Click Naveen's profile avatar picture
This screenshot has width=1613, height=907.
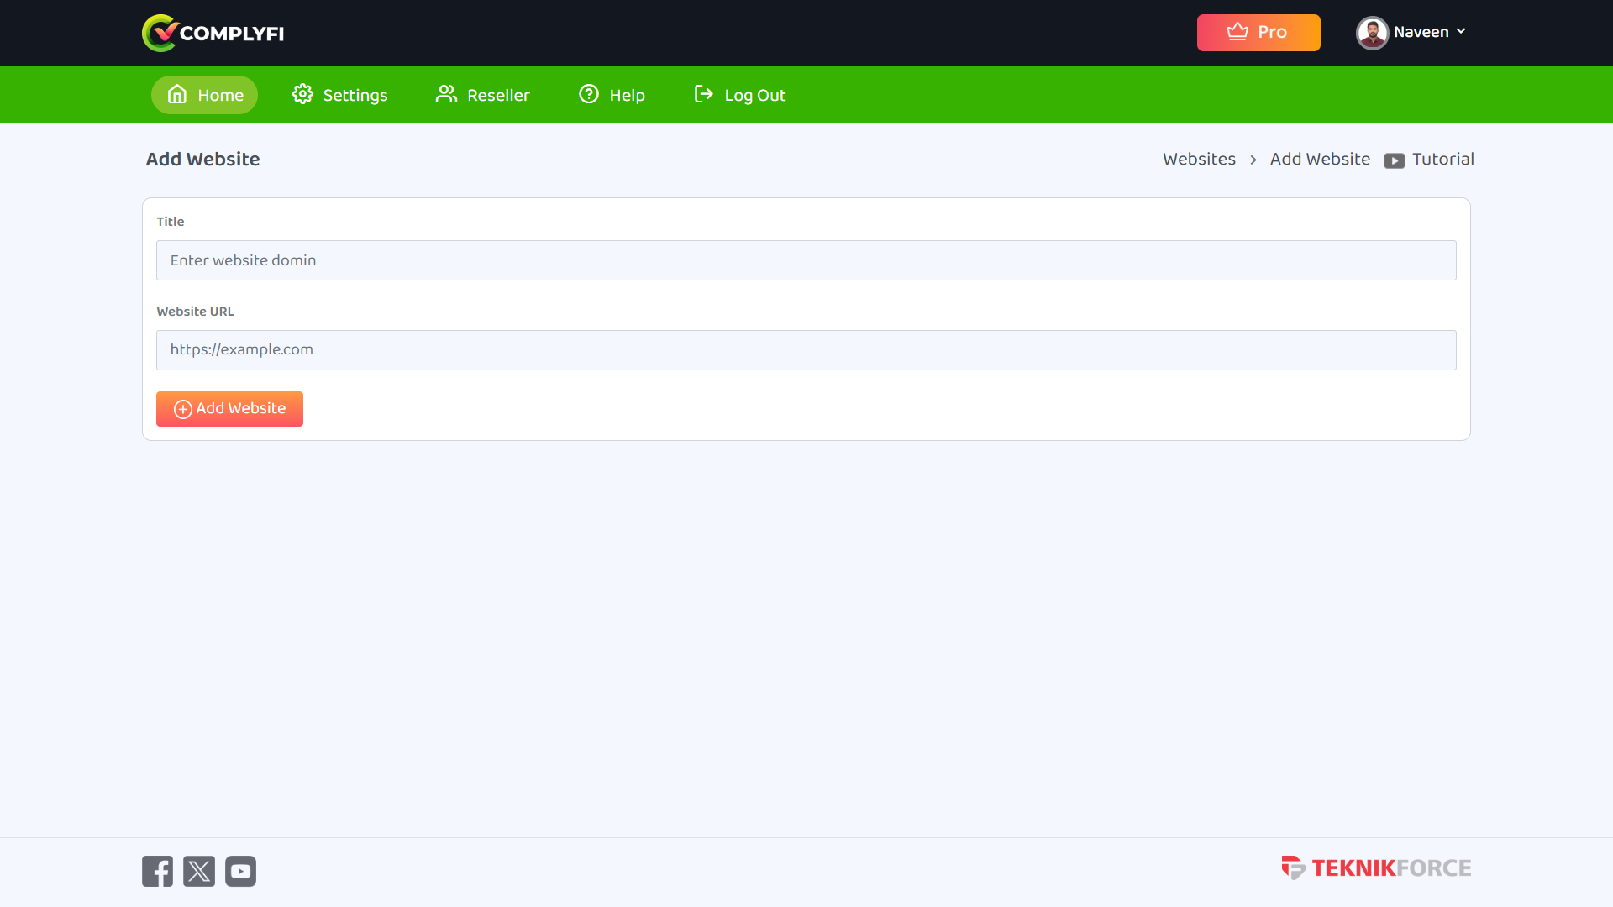pyautogui.click(x=1372, y=33)
